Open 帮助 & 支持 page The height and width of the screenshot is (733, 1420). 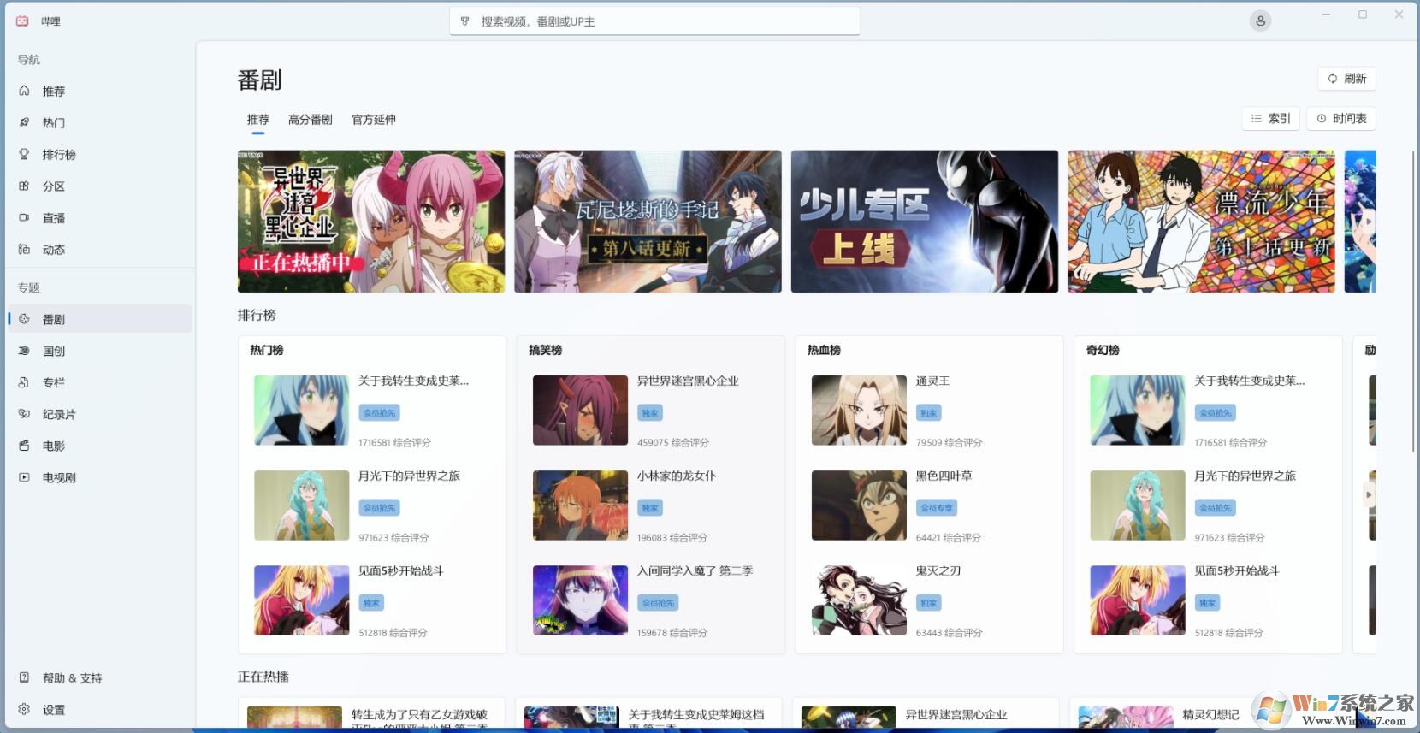point(99,678)
